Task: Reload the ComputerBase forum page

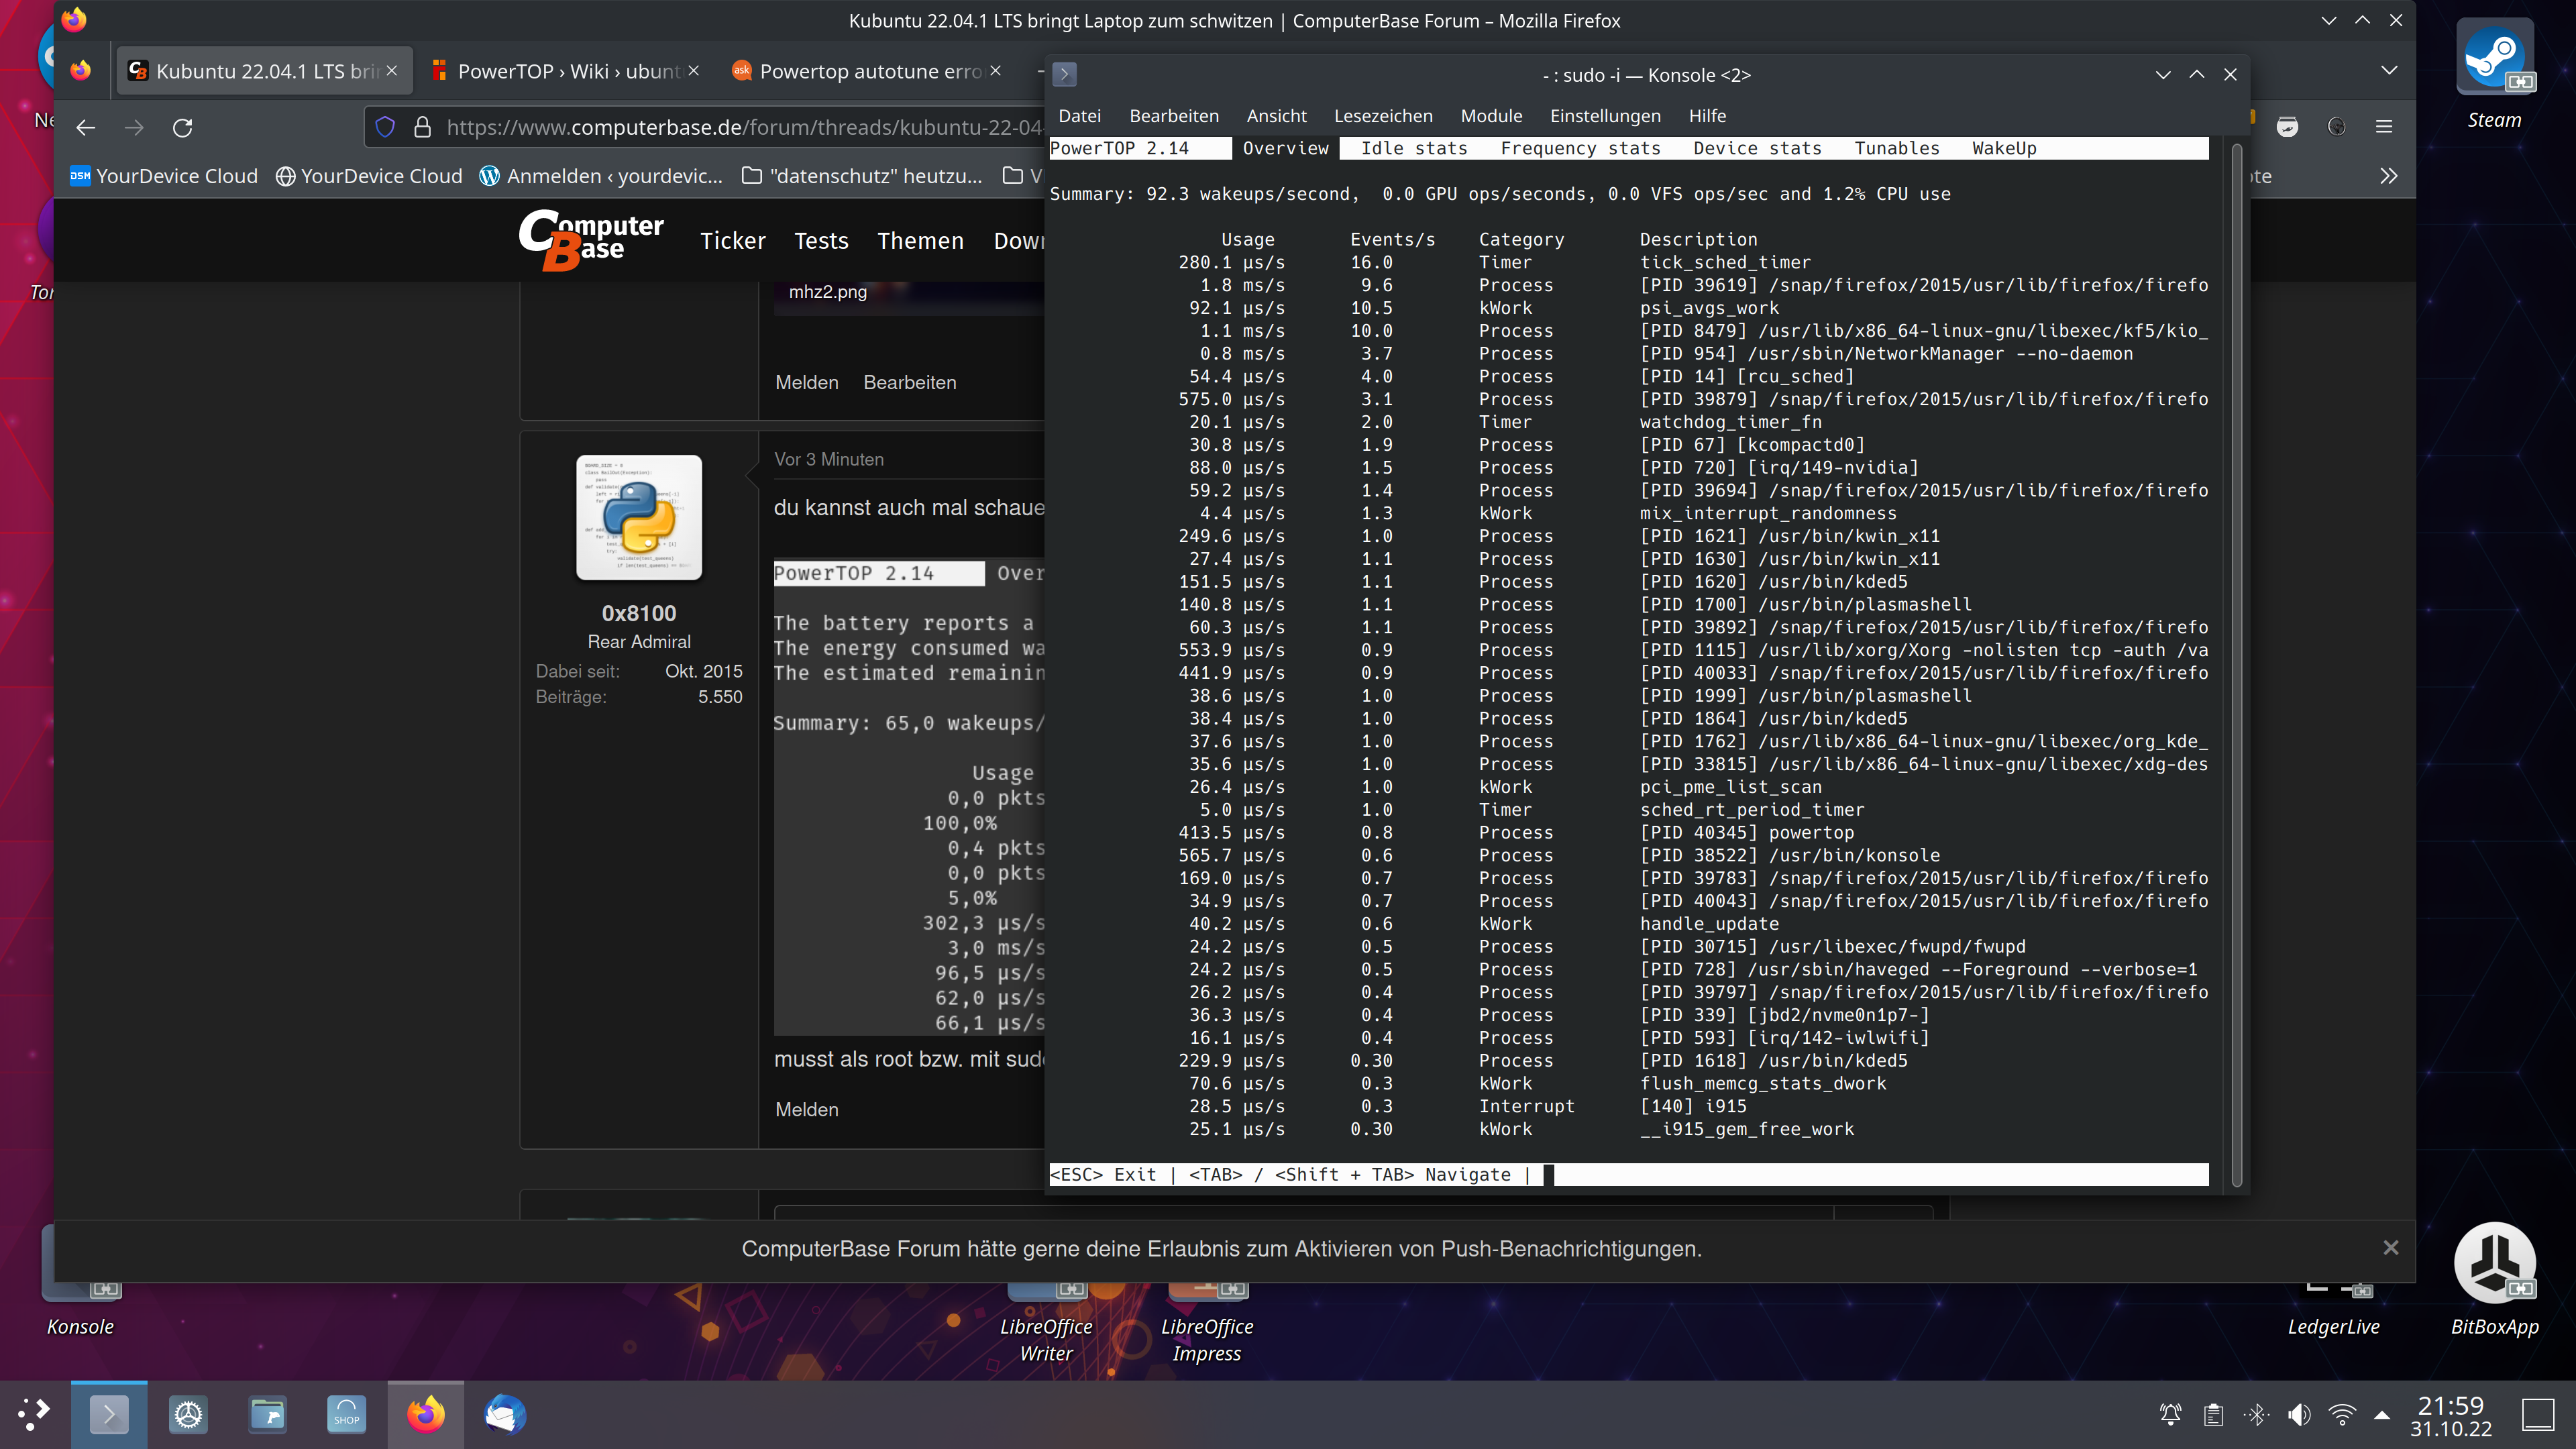Action: 182,128
